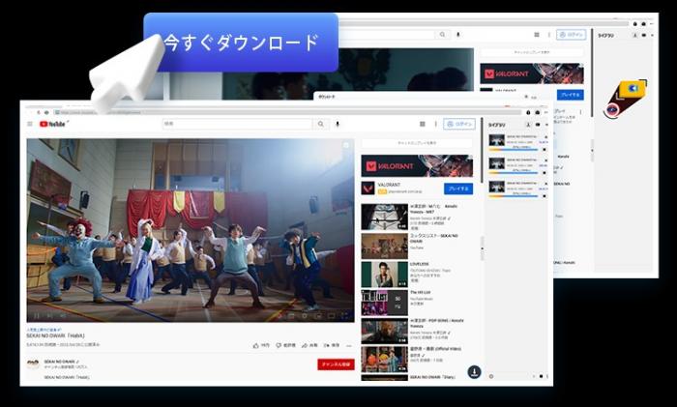Select the third download item thumbnail

[496, 187]
